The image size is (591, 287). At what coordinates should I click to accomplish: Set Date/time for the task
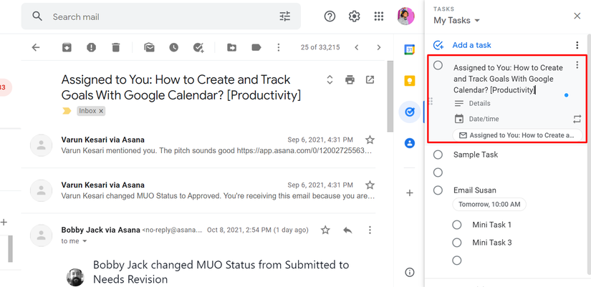484,119
